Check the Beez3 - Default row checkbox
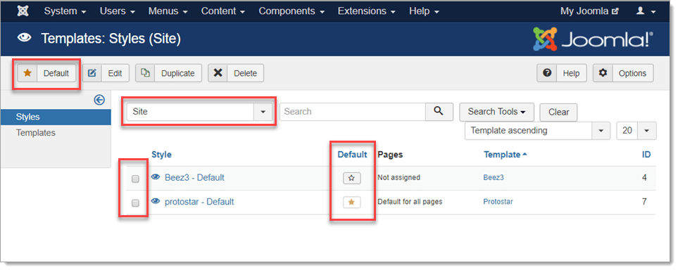This screenshot has height=270, width=678. tap(135, 179)
